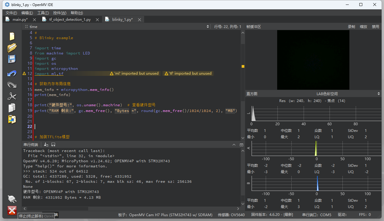Click the code editor scroll up arrow
Viewport: 384px width, 221px height.
tap(243, 32)
